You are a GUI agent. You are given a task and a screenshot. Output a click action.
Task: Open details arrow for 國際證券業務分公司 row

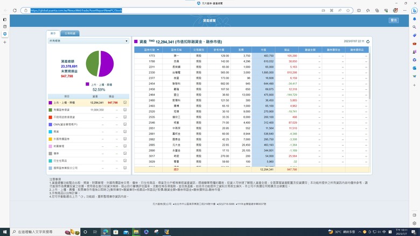[x=125, y=168]
